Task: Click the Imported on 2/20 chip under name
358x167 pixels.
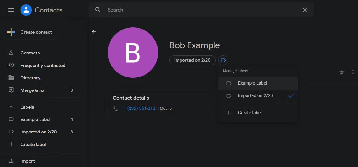Action: tap(192, 60)
